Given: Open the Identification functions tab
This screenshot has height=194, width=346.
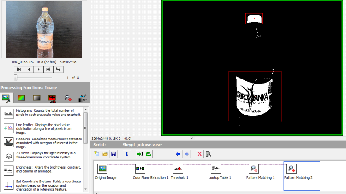Looking at the screenshot, I should coord(83,98).
